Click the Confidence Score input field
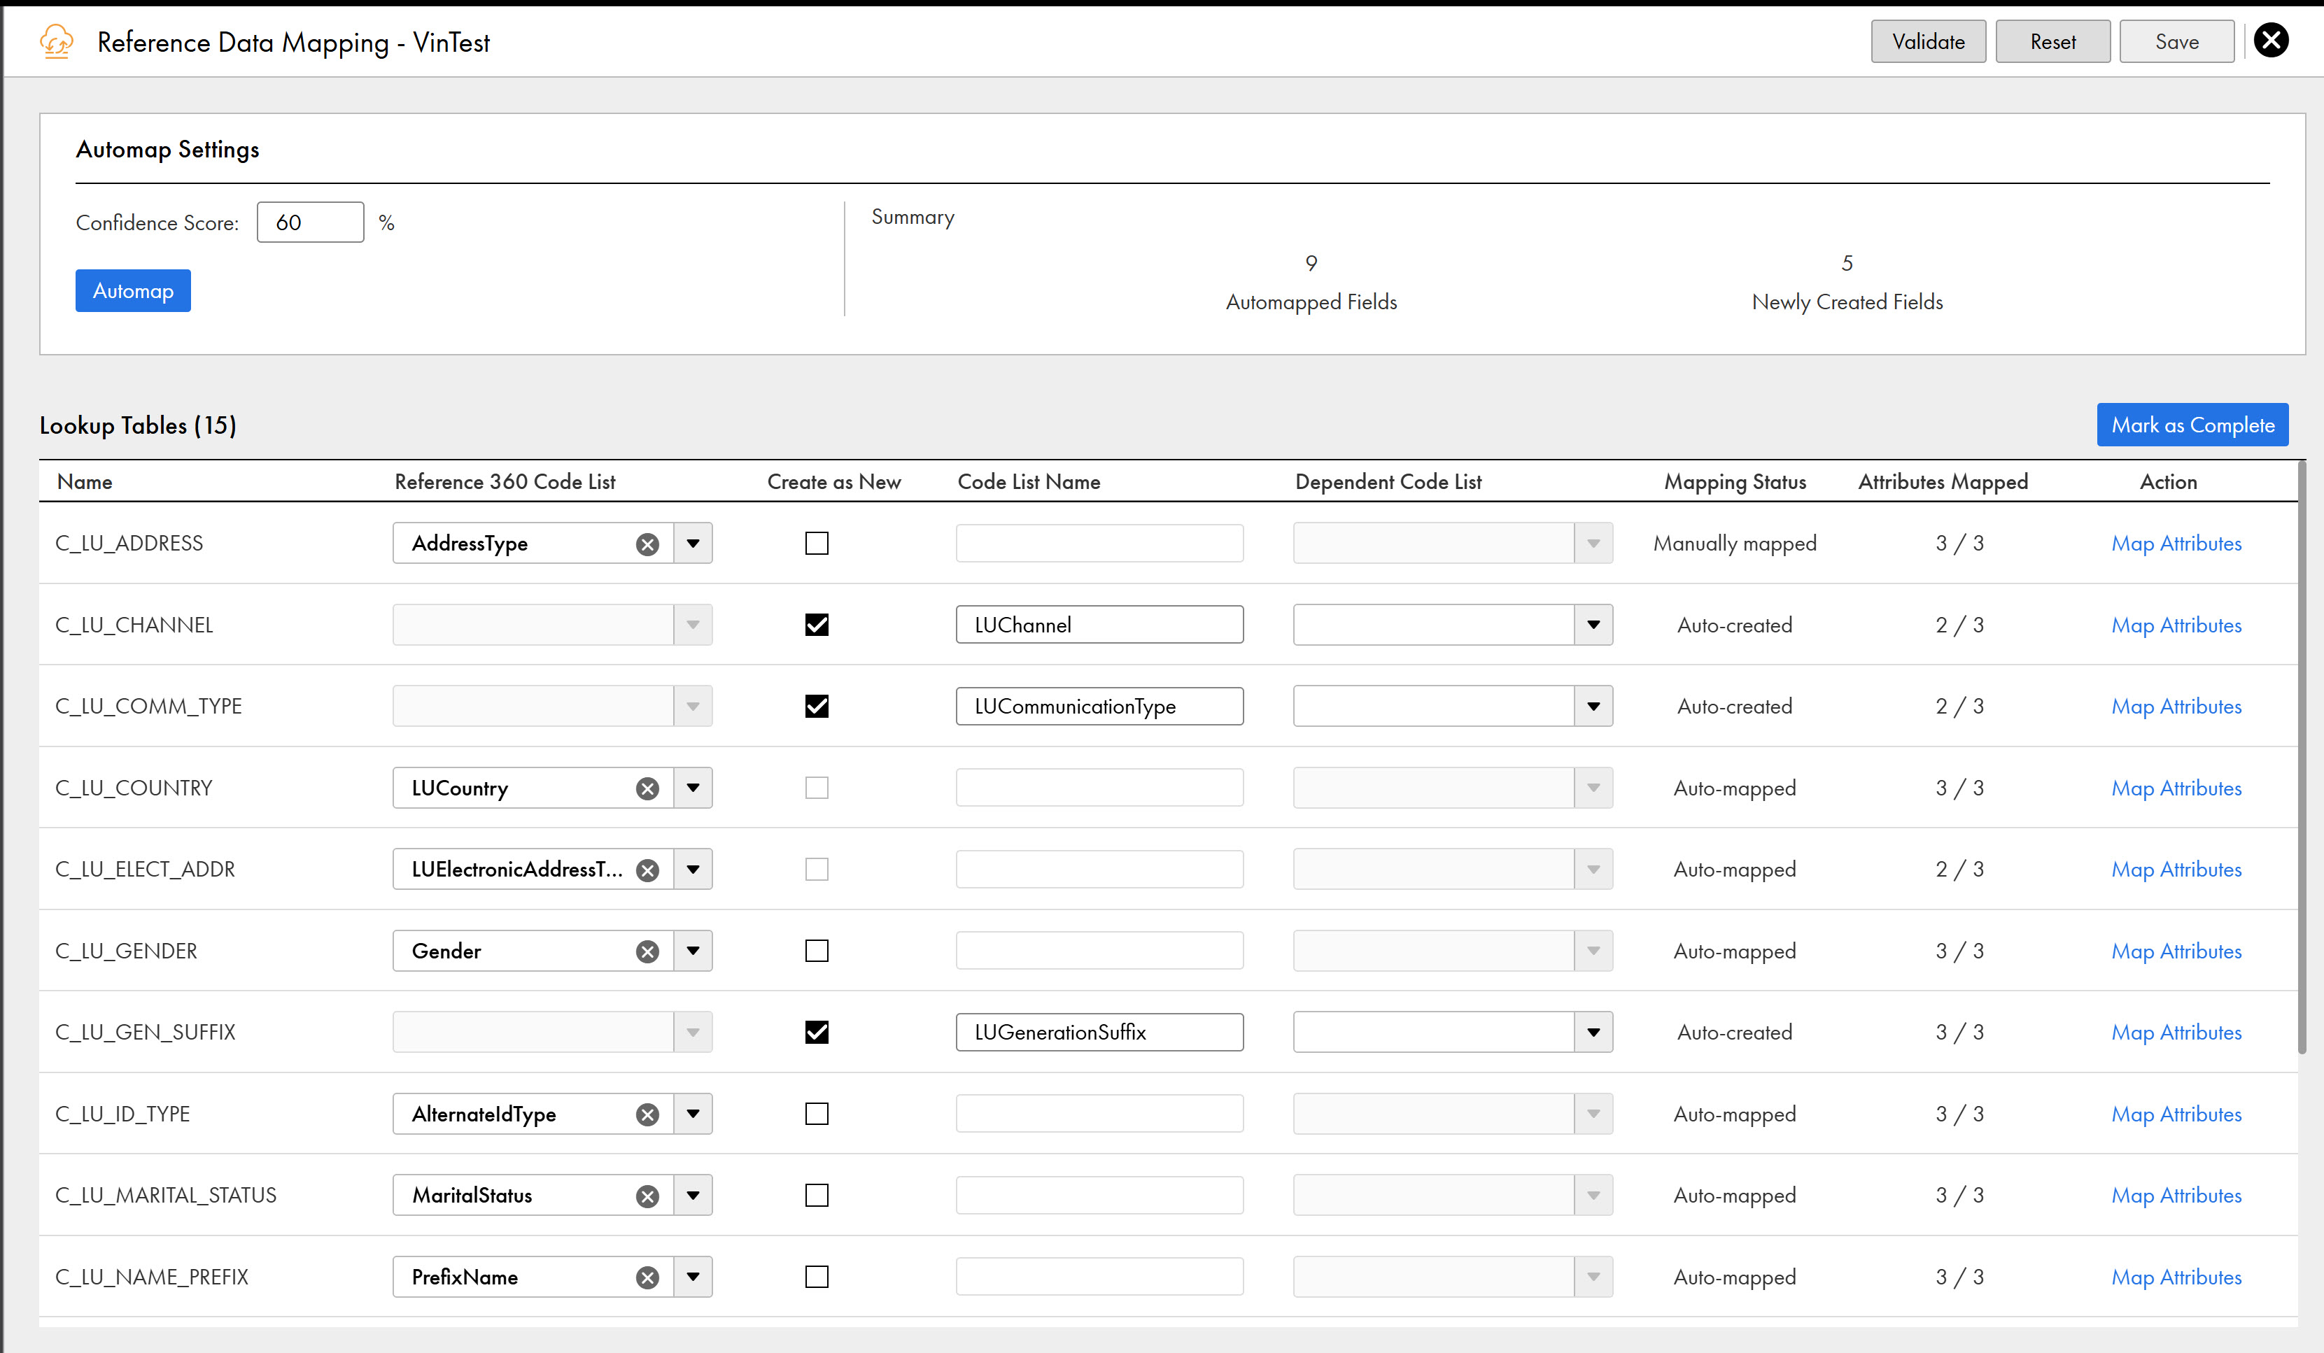2324x1353 pixels. tap(310, 222)
